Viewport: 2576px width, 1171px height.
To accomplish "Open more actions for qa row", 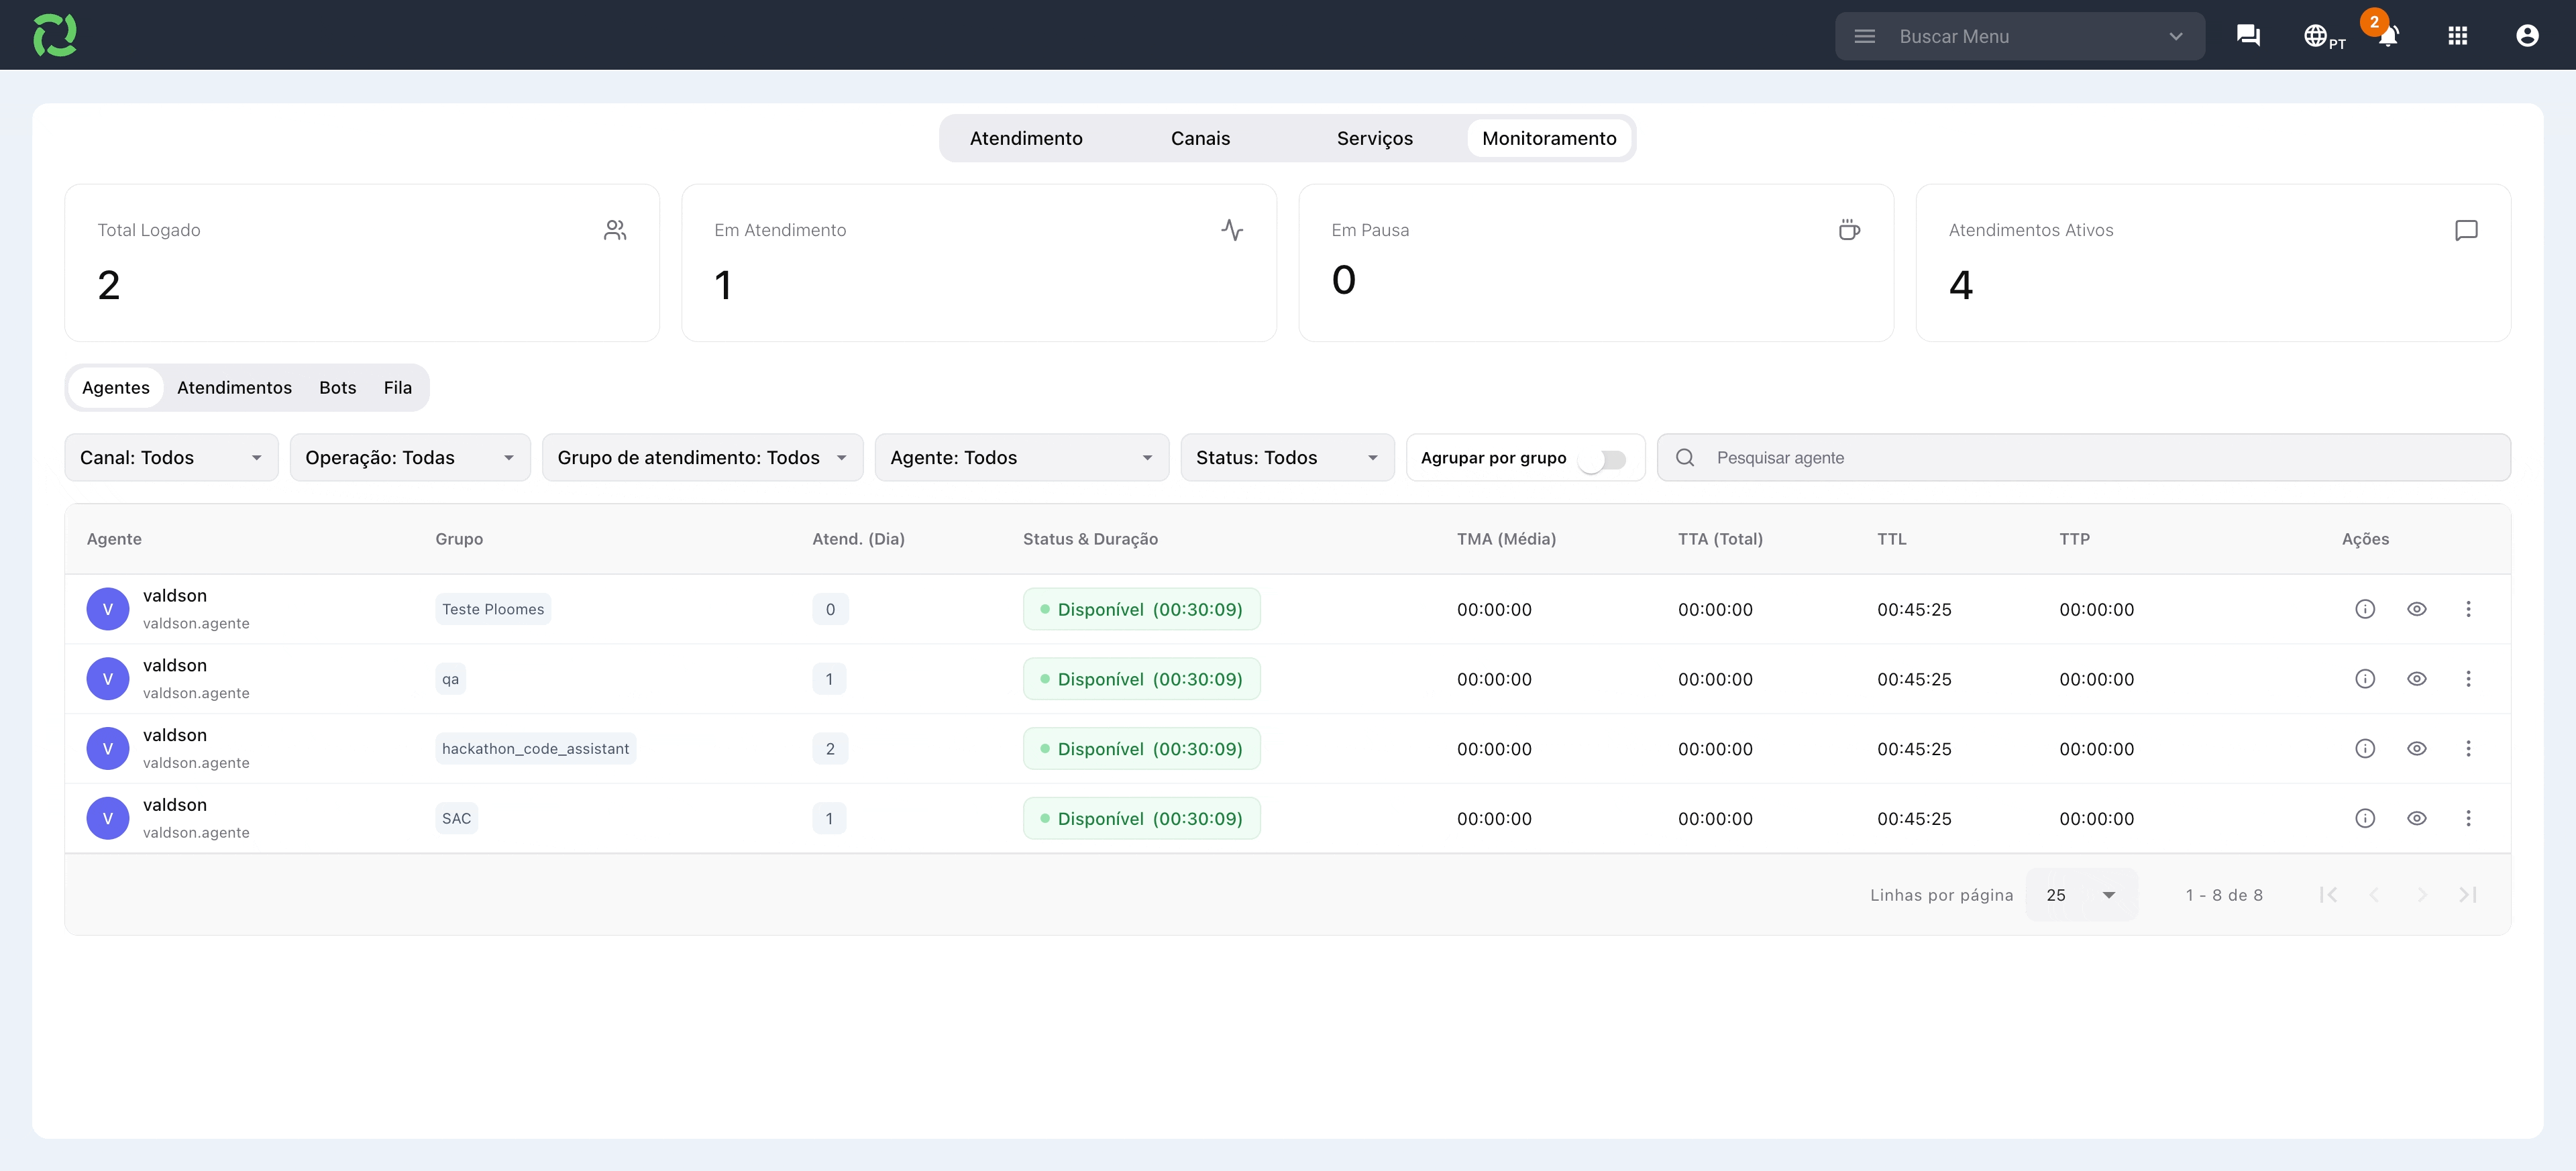I will [x=2468, y=679].
